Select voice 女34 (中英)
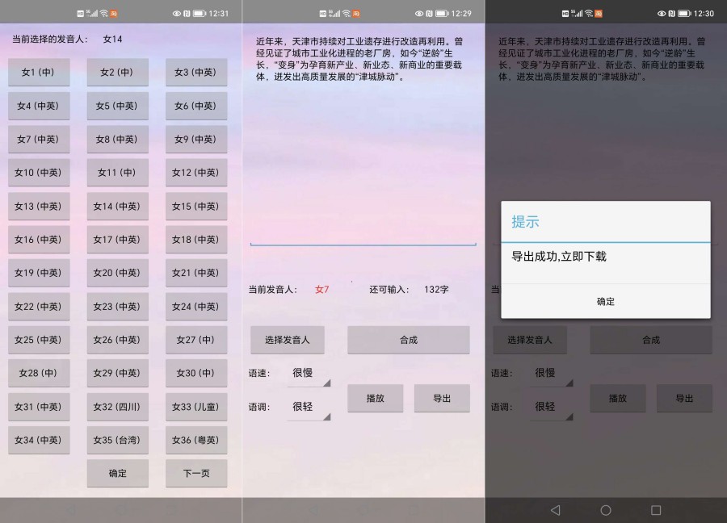Image resolution: width=727 pixels, height=523 pixels. pyautogui.click(x=39, y=440)
